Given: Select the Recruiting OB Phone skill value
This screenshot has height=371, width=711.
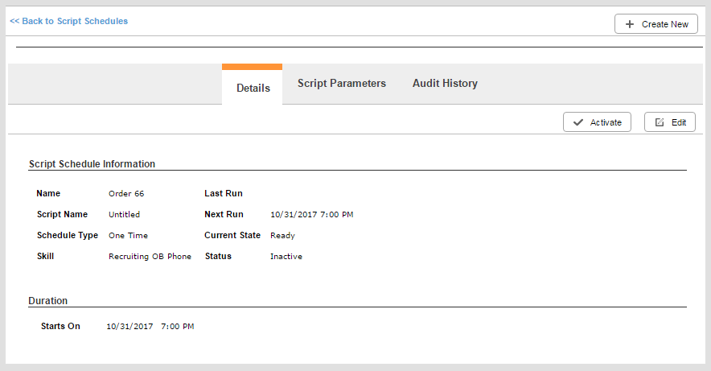Looking at the screenshot, I should (150, 257).
